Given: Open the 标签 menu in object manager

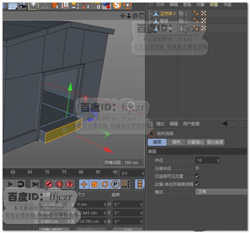Looking at the screenshot, I should (x=214, y=5).
